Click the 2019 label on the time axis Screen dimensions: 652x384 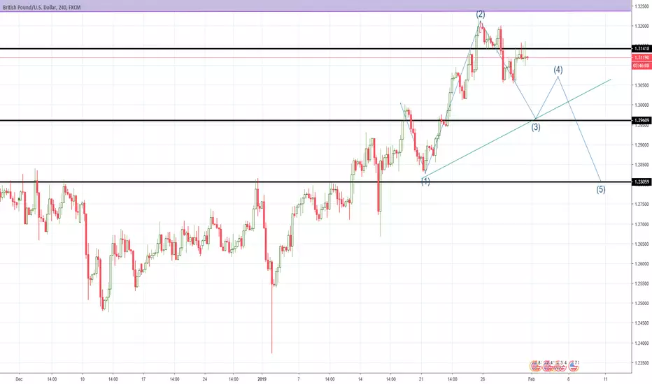(x=262, y=379)
